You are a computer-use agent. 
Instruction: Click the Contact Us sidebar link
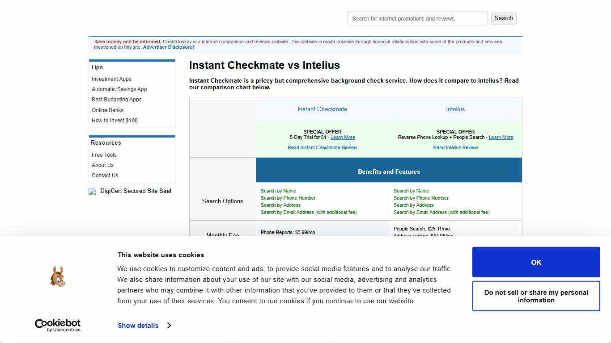point(105,175)
